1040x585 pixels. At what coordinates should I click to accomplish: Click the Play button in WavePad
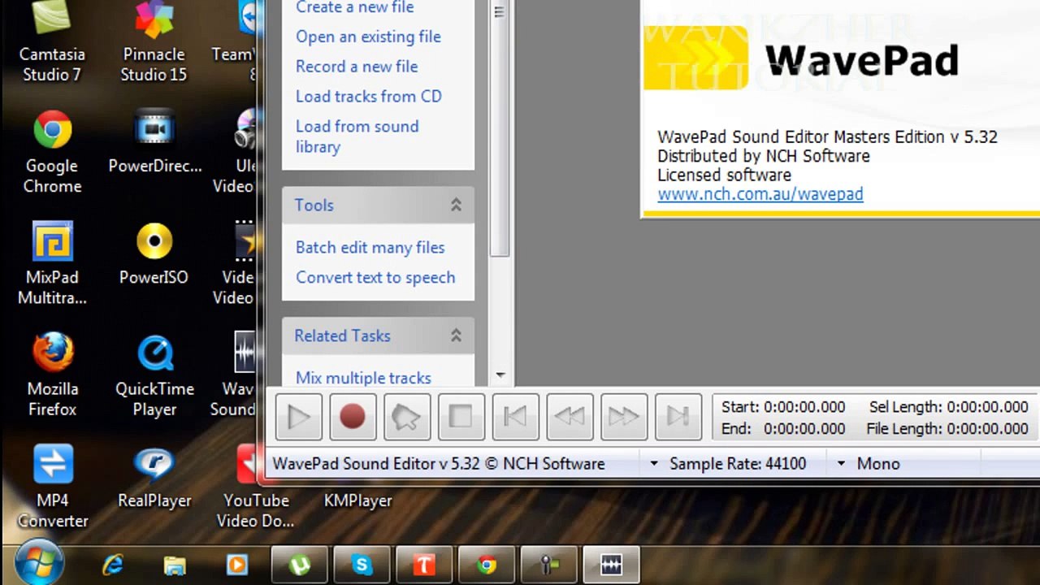pyautogui.click(x=298, y=417)
